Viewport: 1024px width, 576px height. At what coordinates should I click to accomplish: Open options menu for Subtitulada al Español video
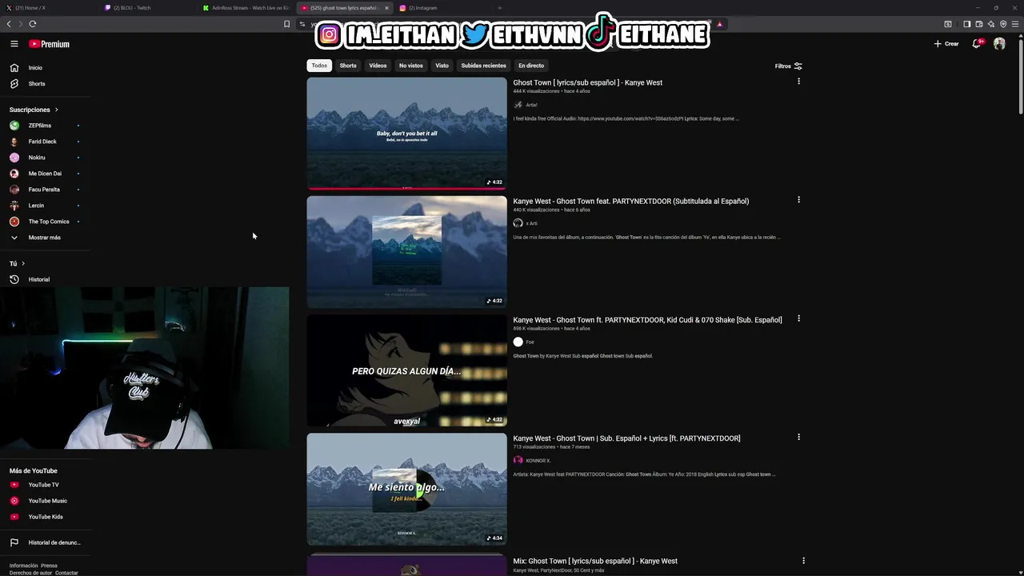pos(798,200)
